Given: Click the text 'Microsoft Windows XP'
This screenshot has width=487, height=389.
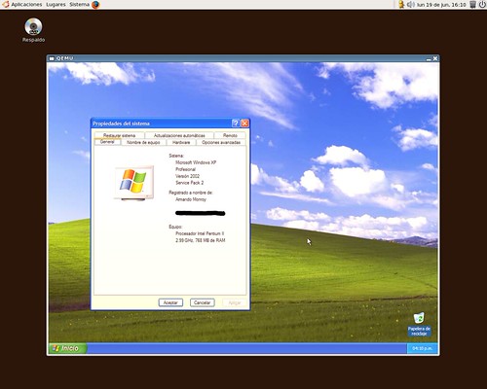Looking at the screenshot, I should [x=196, y=162].
